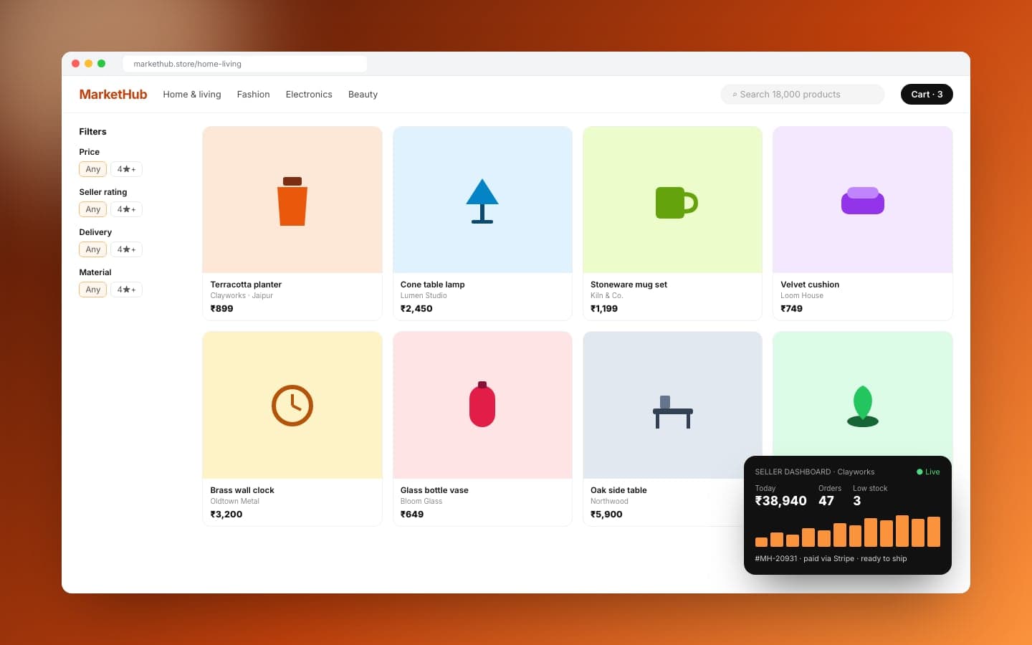
Task: Click the ₹38,940 Today value
Action: click(780, 501)
